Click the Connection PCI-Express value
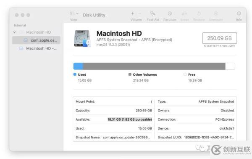 225,119
